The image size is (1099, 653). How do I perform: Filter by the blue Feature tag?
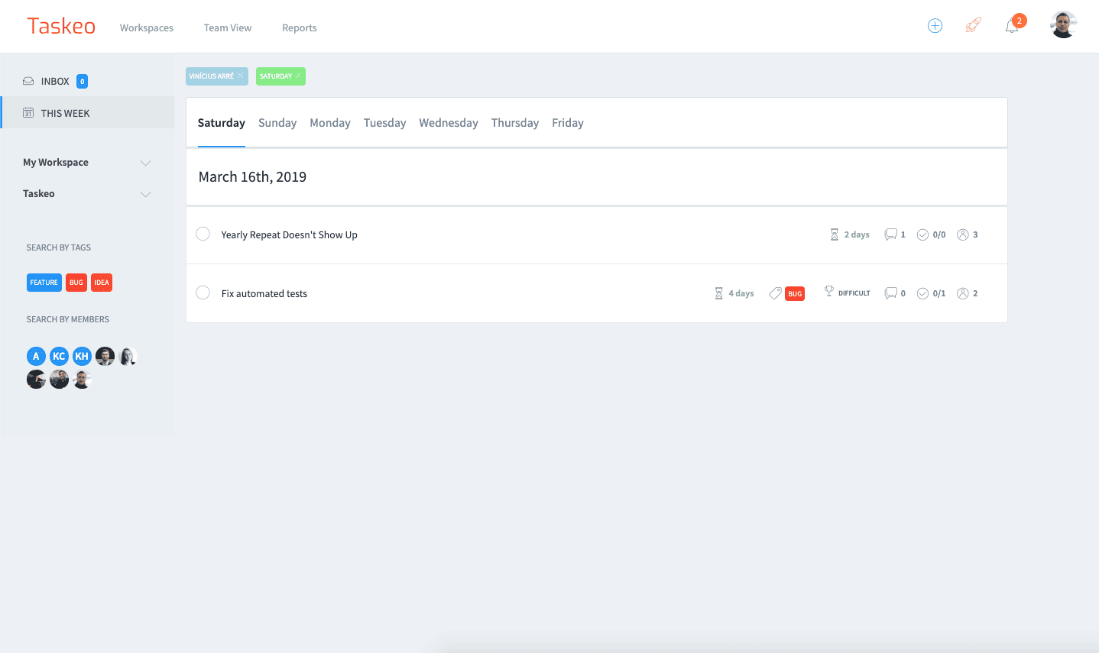pyautogui.click(x=44, y=283)
